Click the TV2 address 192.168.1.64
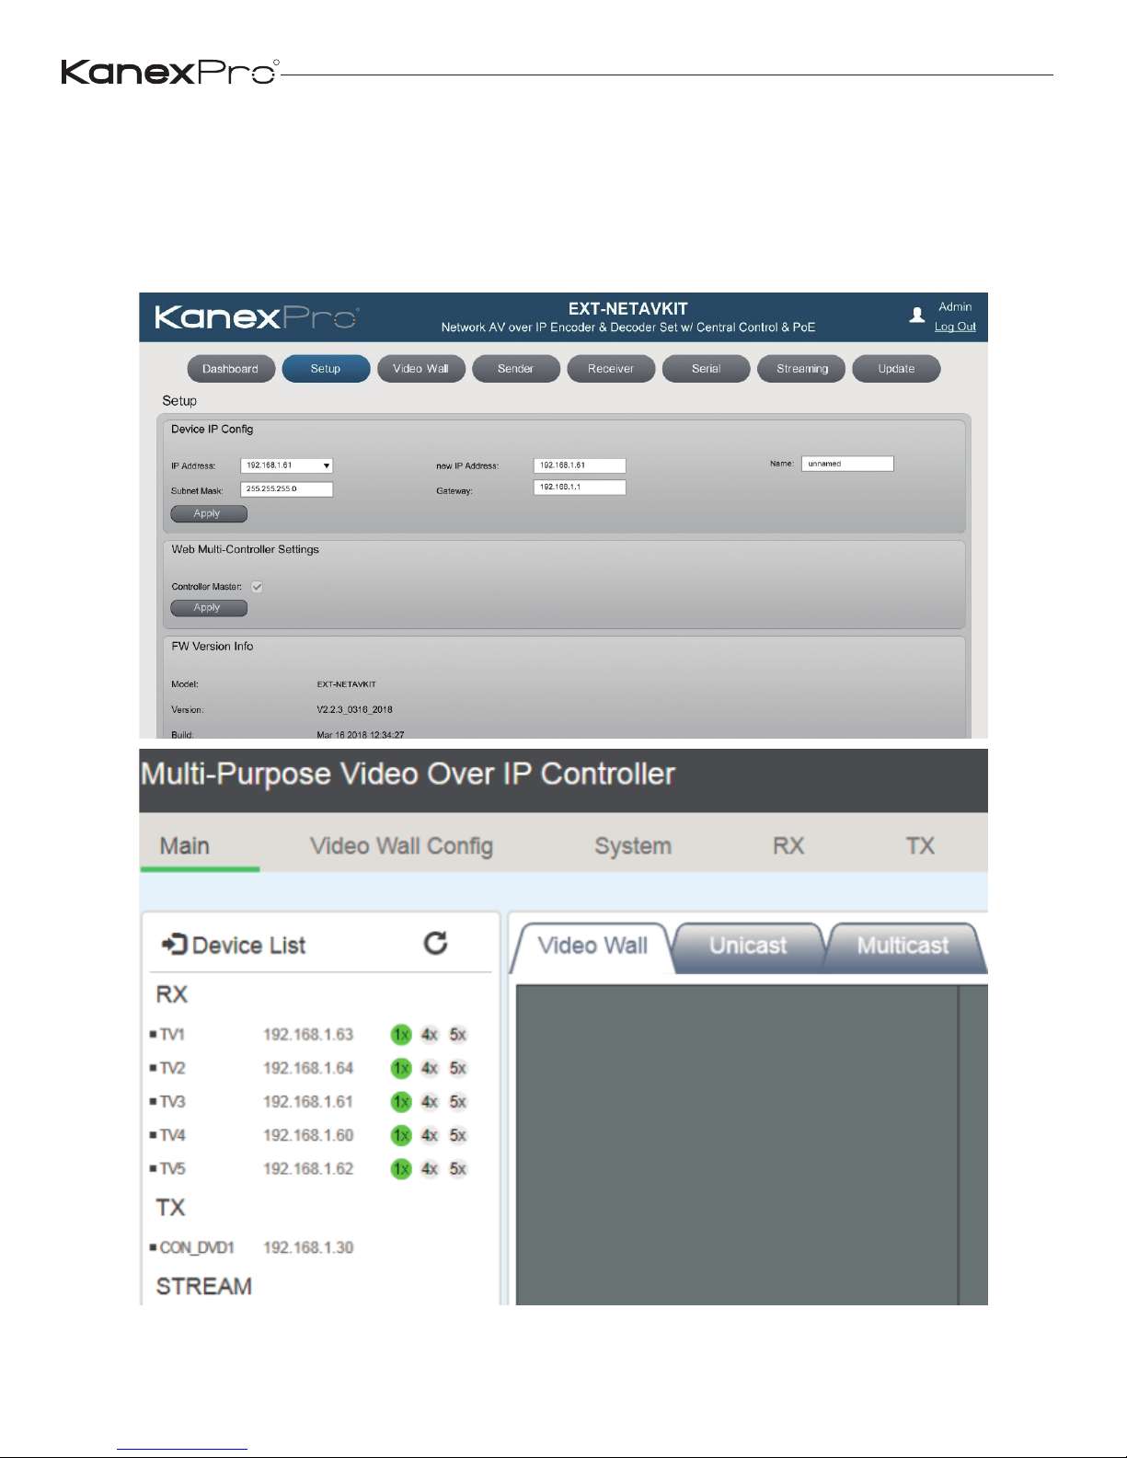 308,1068
